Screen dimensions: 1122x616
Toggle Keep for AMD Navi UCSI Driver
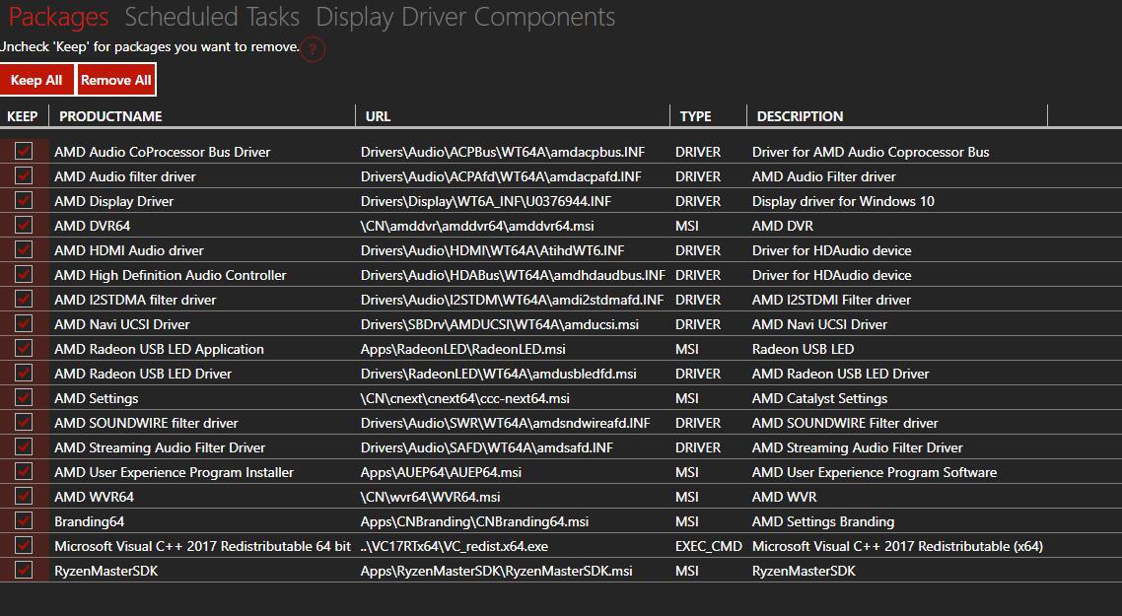click(24, 323)
